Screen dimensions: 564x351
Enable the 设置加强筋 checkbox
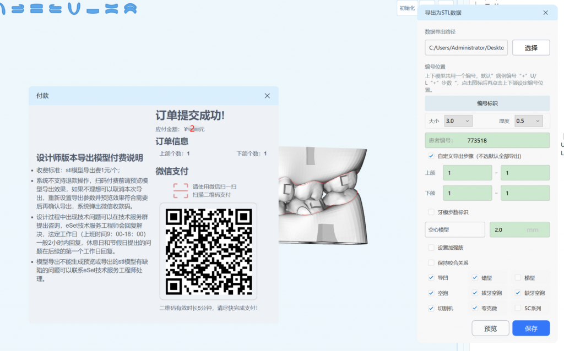[431, 248]
